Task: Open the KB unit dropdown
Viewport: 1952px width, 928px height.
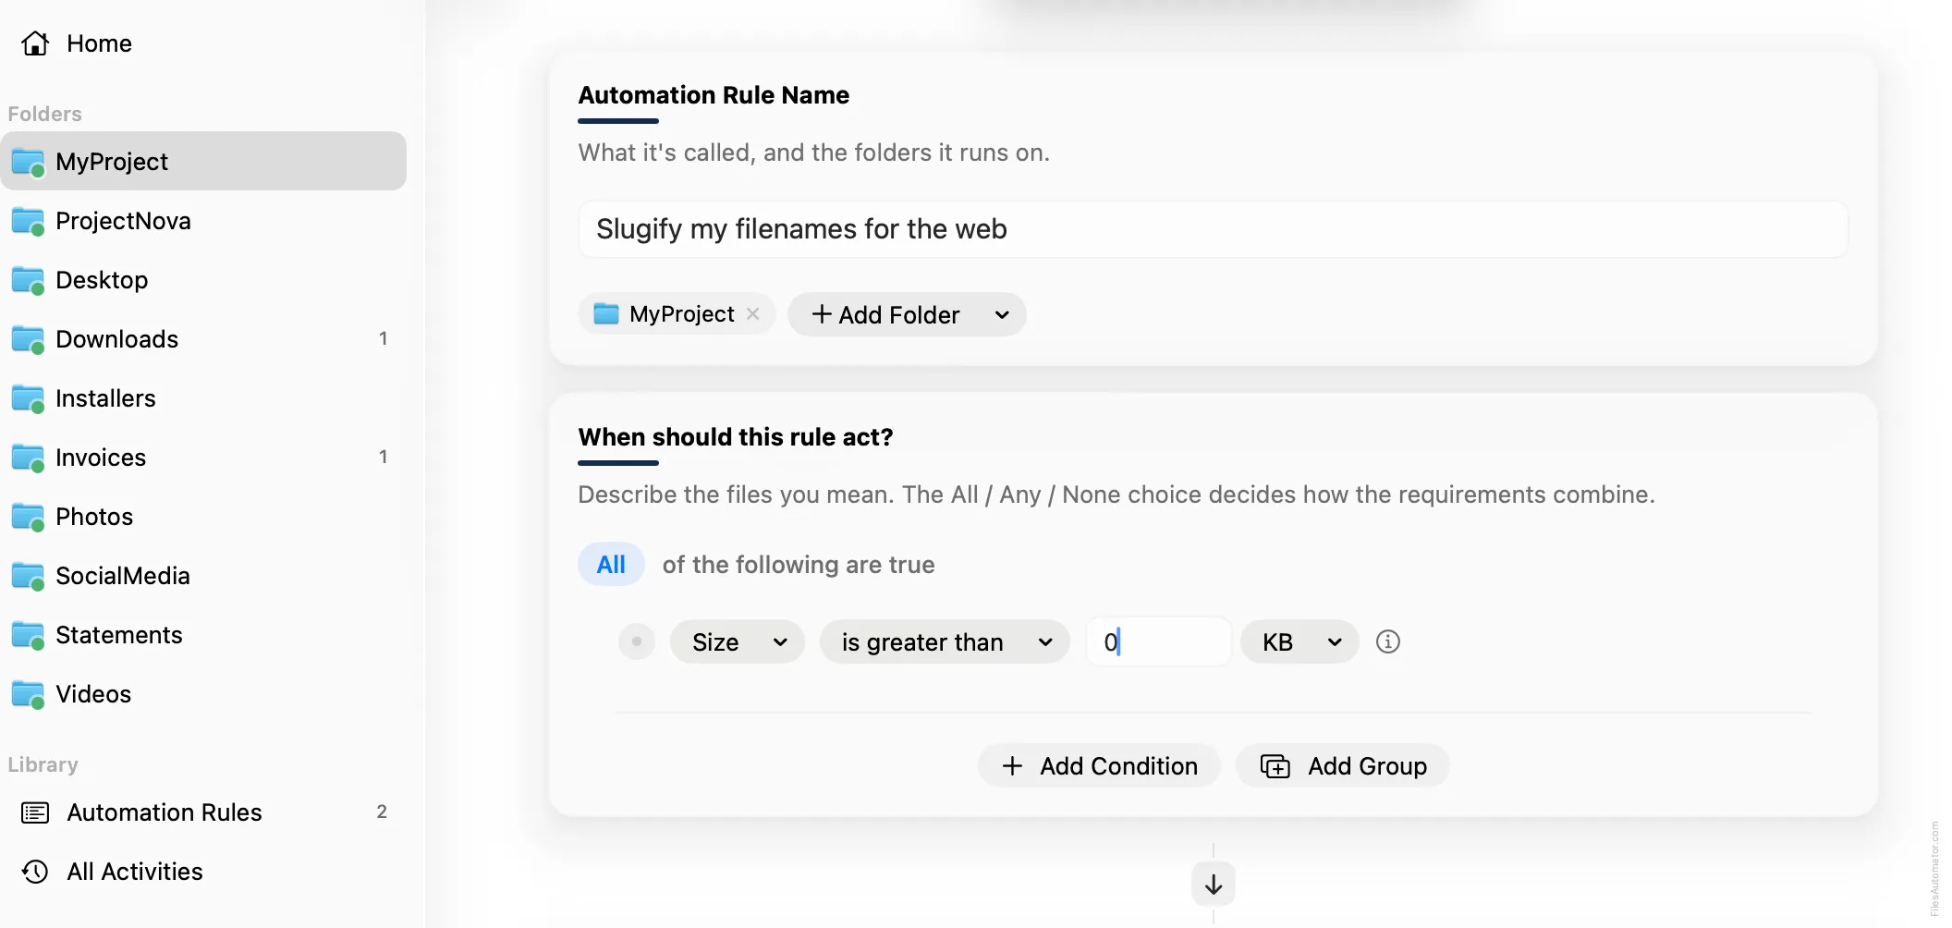Action: pyautogui.click(x=1299, y=641)
